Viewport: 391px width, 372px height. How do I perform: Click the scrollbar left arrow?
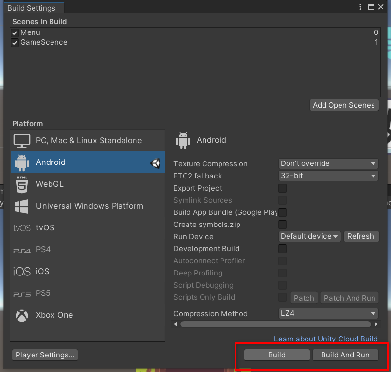(175, 324)
